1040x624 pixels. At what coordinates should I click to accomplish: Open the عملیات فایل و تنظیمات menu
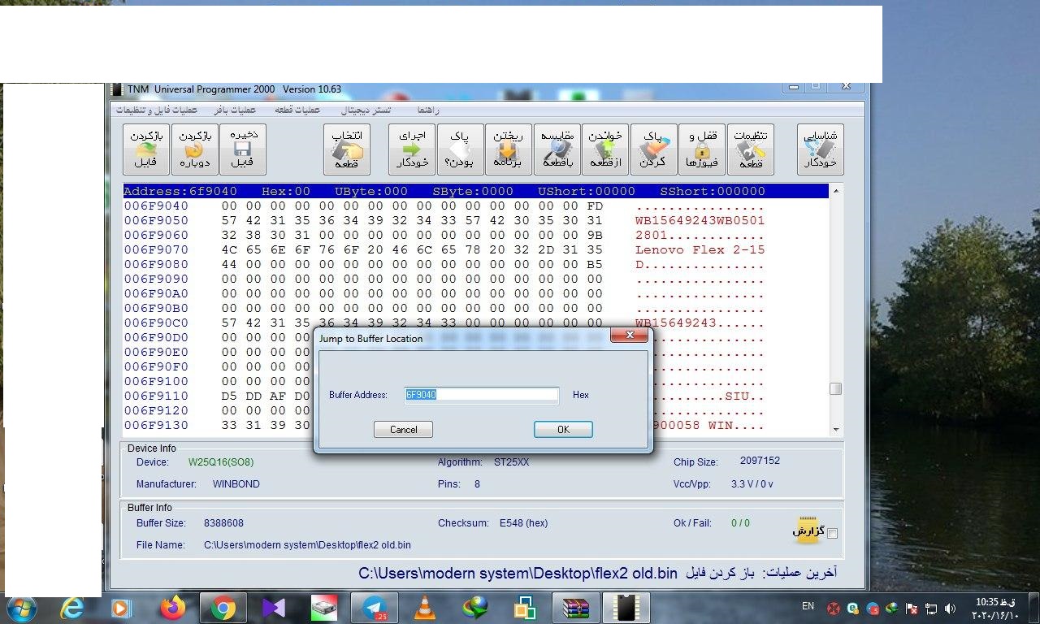coord(157,110)
